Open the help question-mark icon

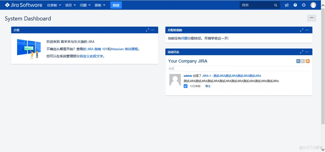click(295, 5)
